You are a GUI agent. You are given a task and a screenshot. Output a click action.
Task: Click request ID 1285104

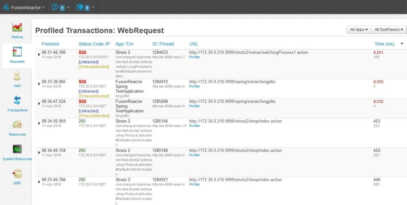click(160, 121)
